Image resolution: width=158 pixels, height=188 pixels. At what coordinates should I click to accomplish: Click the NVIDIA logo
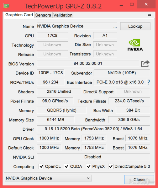click(x=135, y=45)
